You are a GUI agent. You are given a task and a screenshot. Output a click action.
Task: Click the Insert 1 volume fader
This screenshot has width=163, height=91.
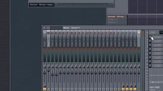point(49,71)
